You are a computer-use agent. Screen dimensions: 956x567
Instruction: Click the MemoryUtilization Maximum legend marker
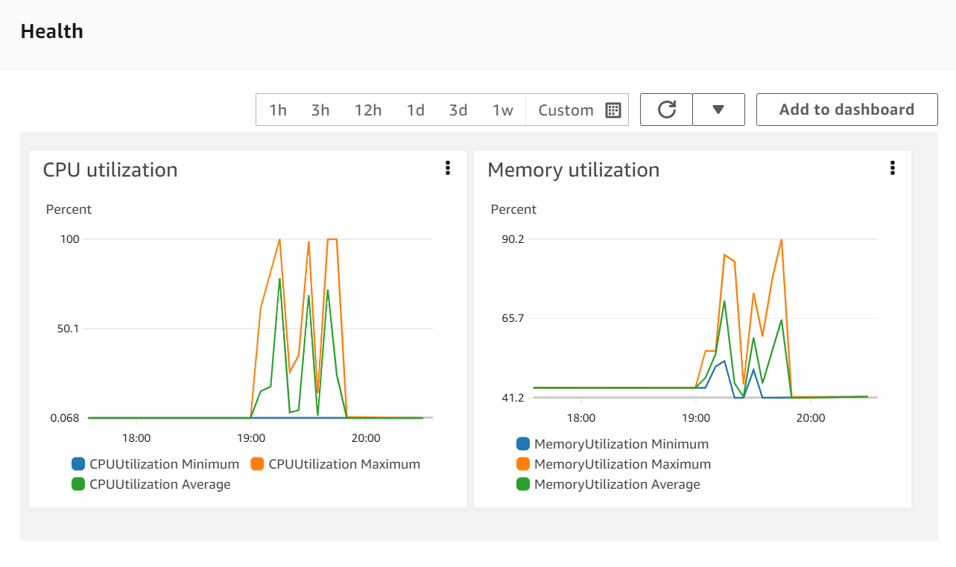(522, 463)
